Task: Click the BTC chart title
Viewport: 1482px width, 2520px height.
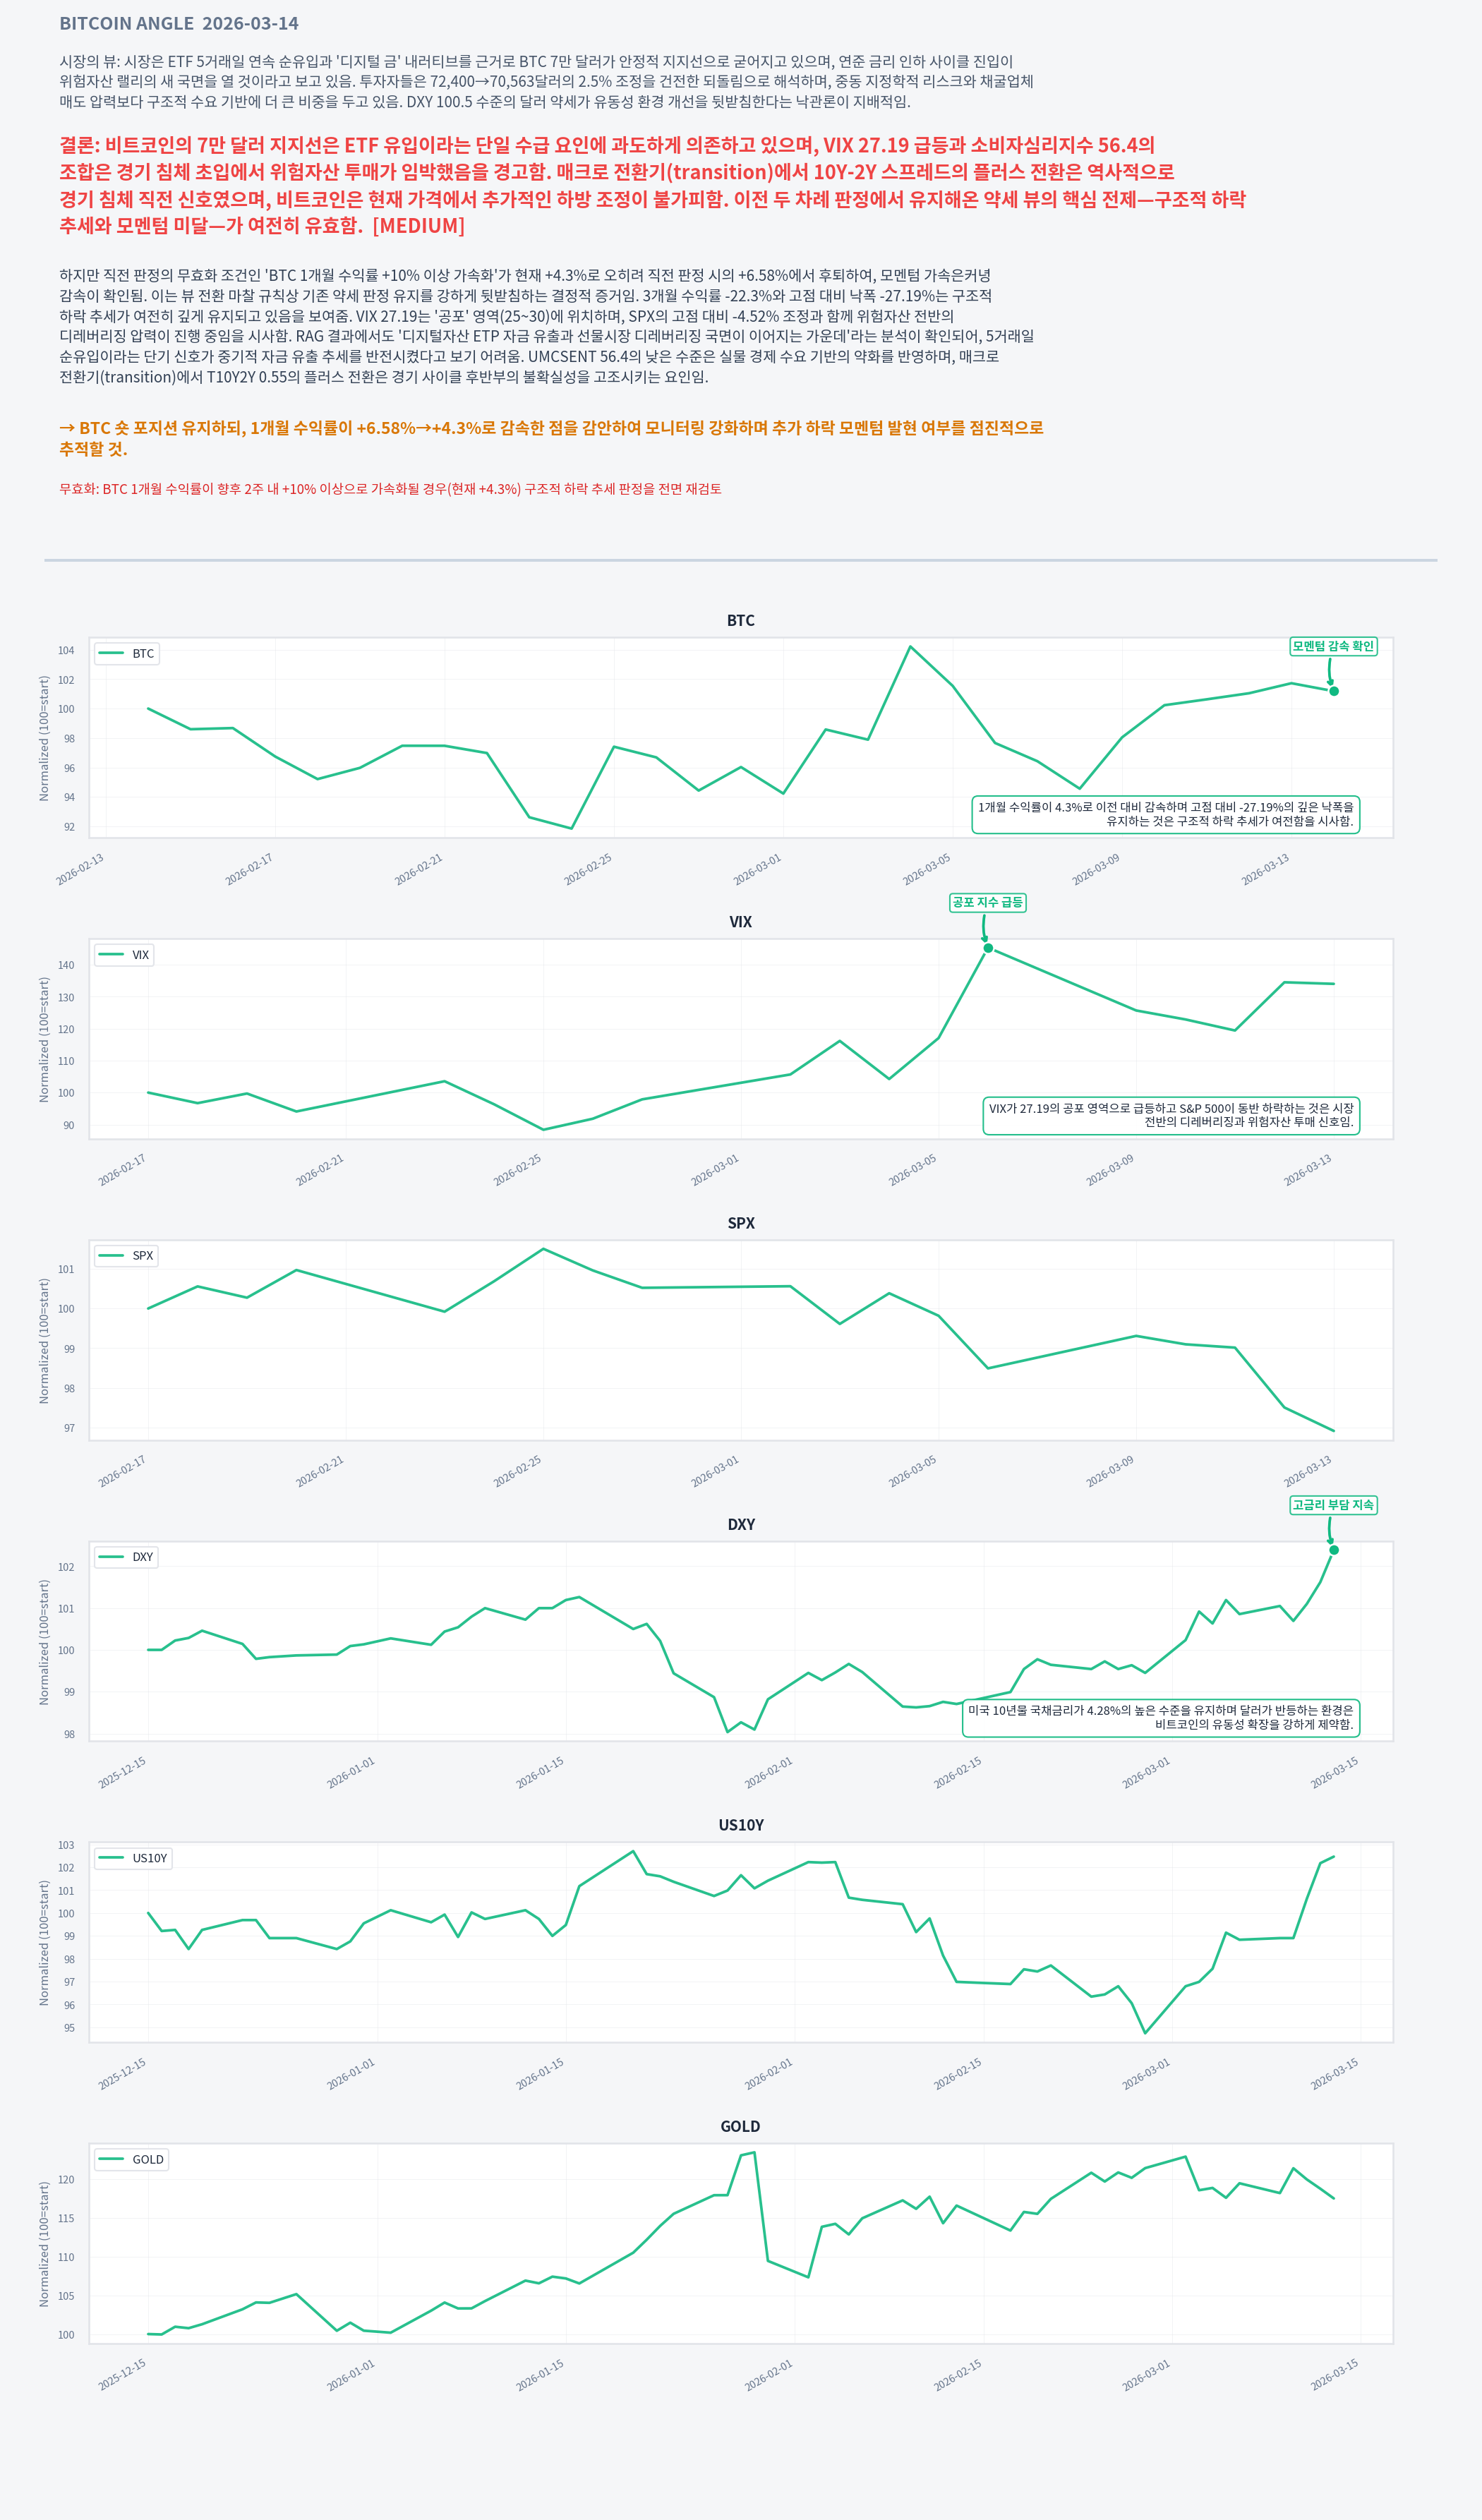Action: tap(741, 621)
